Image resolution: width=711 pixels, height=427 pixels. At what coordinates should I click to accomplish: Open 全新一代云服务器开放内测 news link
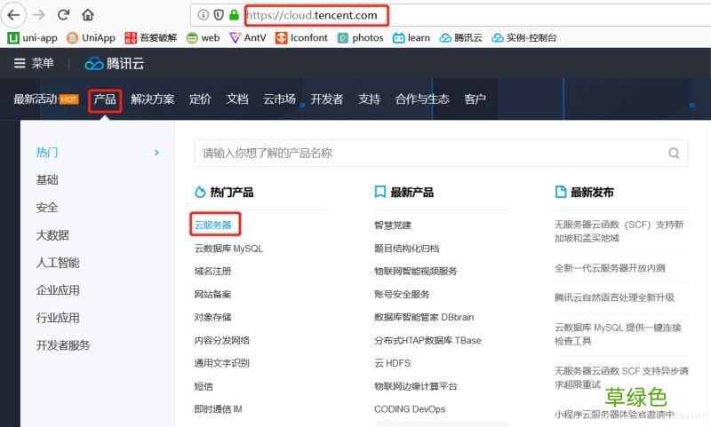(610, 268)
